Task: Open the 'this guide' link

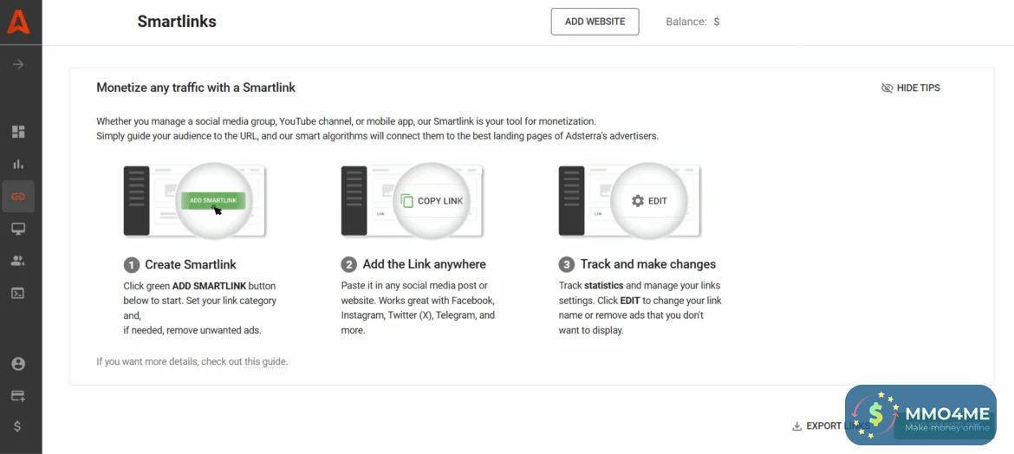Action: coord(265,362)
